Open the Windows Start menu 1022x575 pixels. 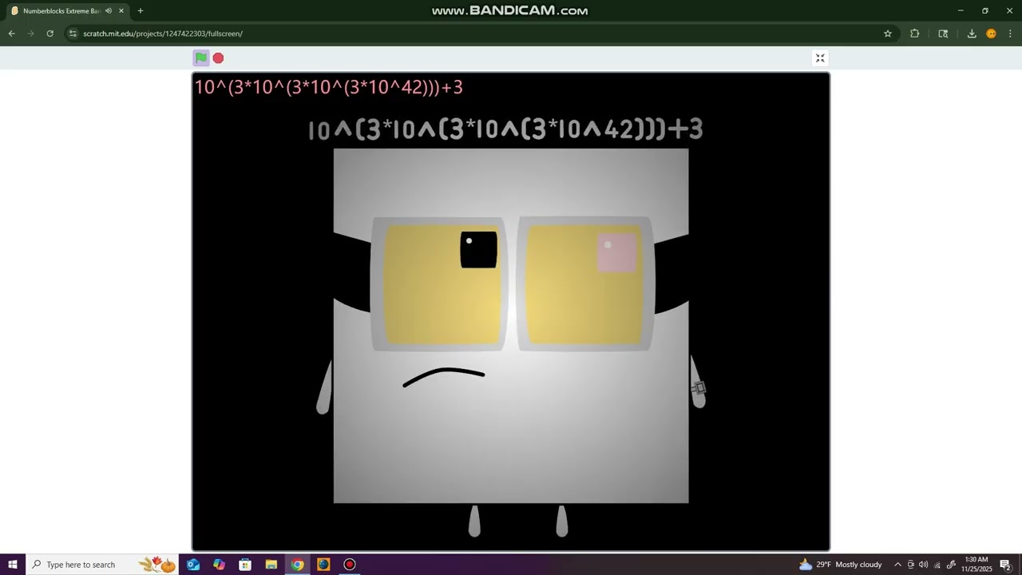[x=13, y=565]
